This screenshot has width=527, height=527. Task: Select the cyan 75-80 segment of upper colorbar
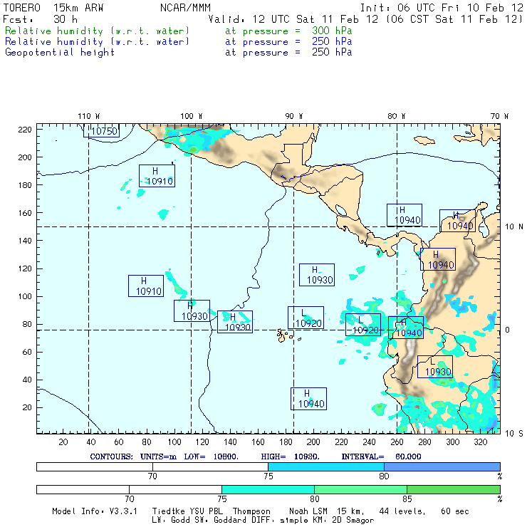pos(326,466)
